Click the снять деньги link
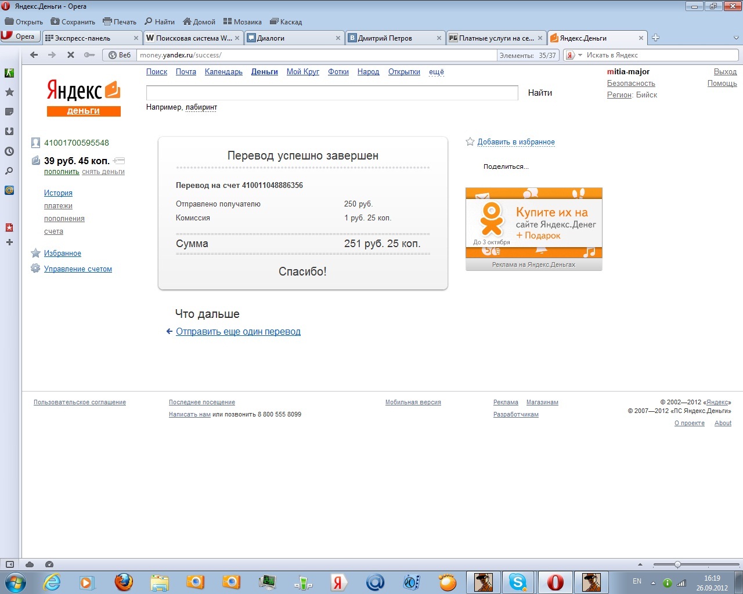This screenshot has height=594, width=743. tap(103, 172)
